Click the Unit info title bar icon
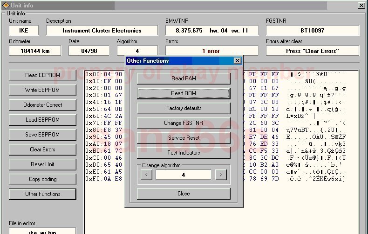The width and height of the screenshot is (368, 234). (6, 6)
